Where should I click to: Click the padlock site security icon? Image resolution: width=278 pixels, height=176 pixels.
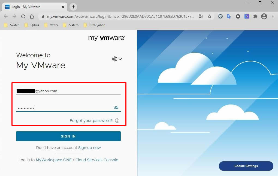coord(43,16)
